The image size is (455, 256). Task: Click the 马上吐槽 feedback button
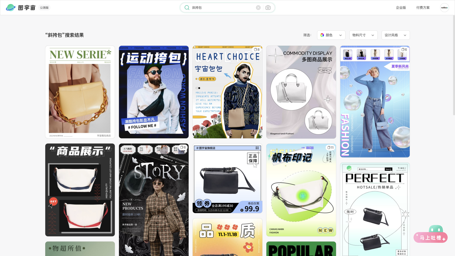coord(430,238)
